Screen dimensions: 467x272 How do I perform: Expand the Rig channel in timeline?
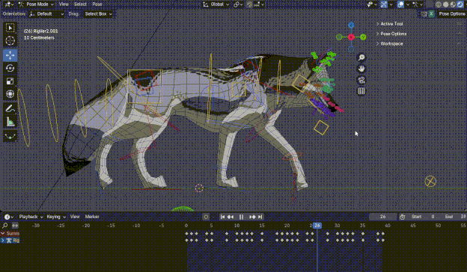[x=3, y=240]
